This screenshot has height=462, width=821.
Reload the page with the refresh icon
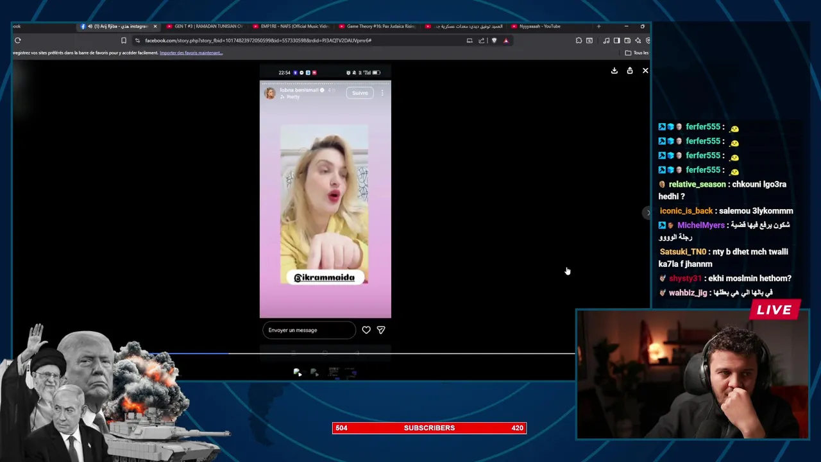tap(17, 40)
